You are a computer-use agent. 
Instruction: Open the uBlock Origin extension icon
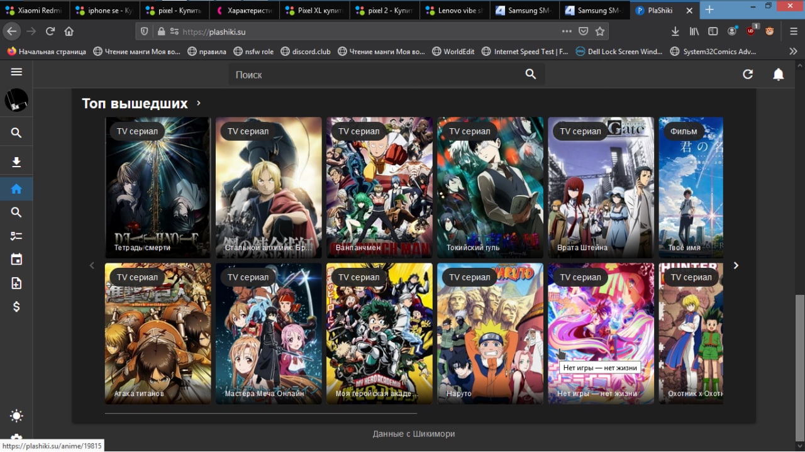tap(752, 30)
